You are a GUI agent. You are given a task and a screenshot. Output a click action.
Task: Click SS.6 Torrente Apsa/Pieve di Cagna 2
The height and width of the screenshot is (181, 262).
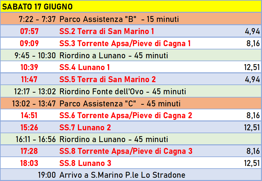point(126,116)
